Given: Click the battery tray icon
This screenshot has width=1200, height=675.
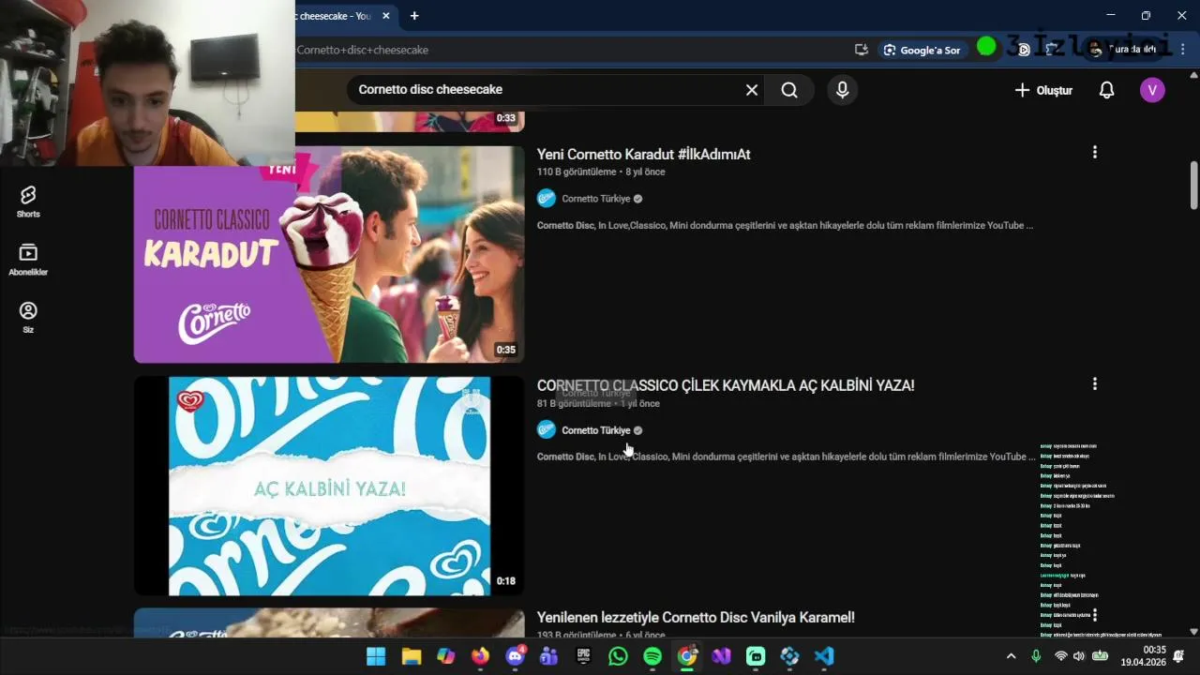Looking at the screenshot, I should (x=1100, y=656).
